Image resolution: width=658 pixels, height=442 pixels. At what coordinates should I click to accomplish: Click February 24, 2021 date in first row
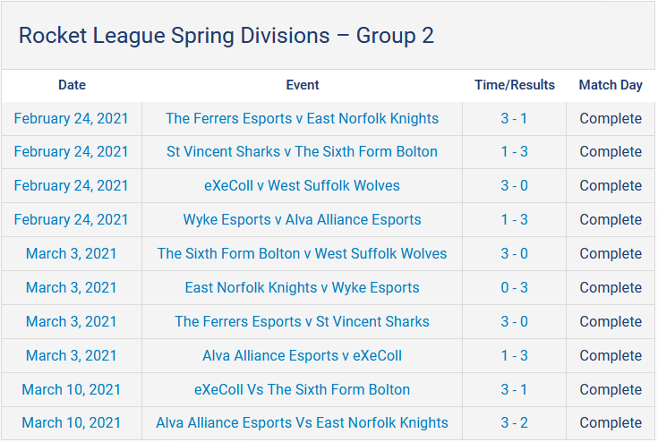(71, 119)
